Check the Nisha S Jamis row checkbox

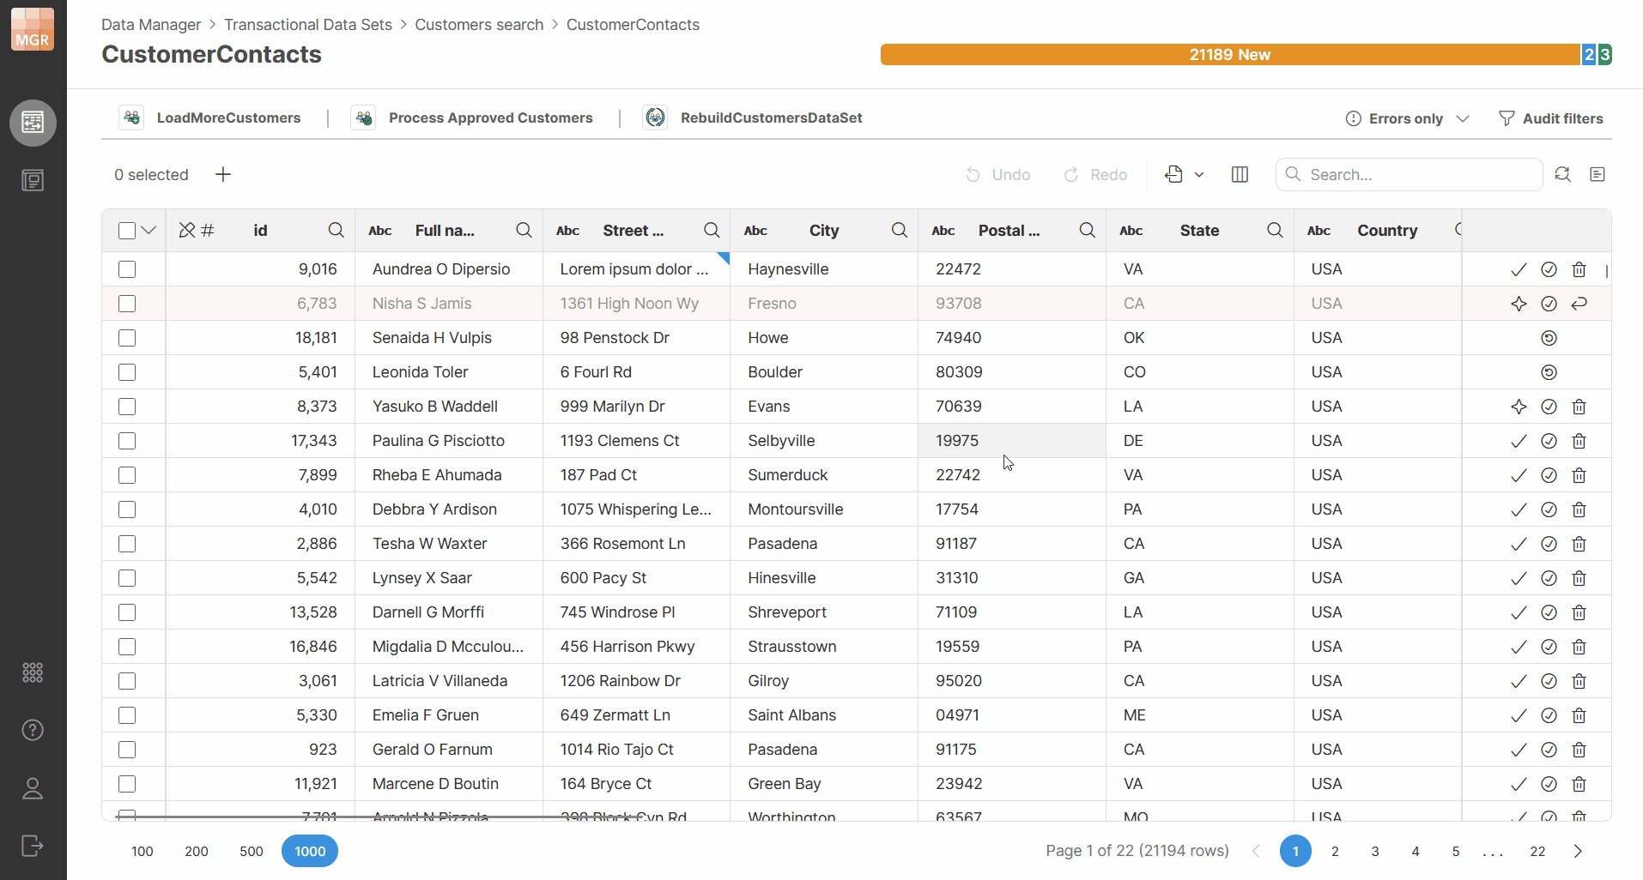127,304
